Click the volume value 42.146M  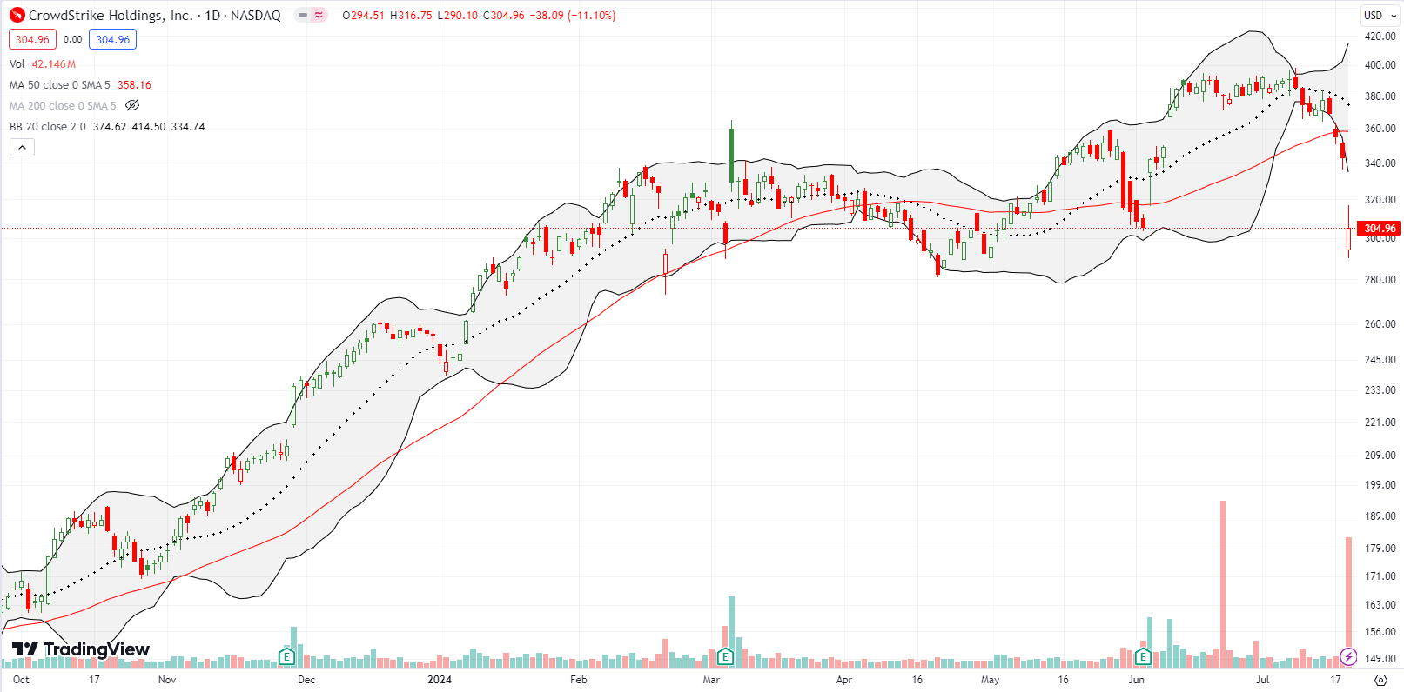tap(54, 63)
